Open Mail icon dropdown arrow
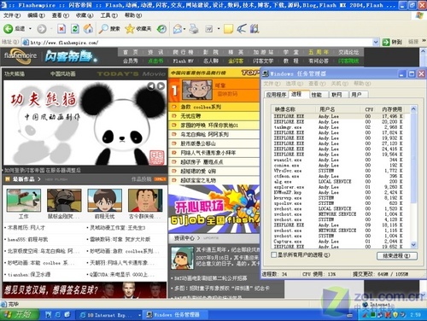The image size is (427, 321). [184, 28]
